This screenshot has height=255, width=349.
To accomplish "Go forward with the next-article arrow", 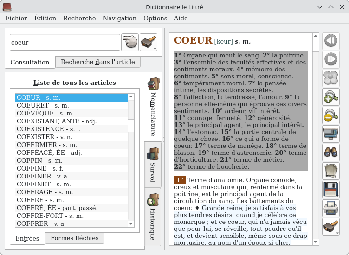I will coord(331,59).
